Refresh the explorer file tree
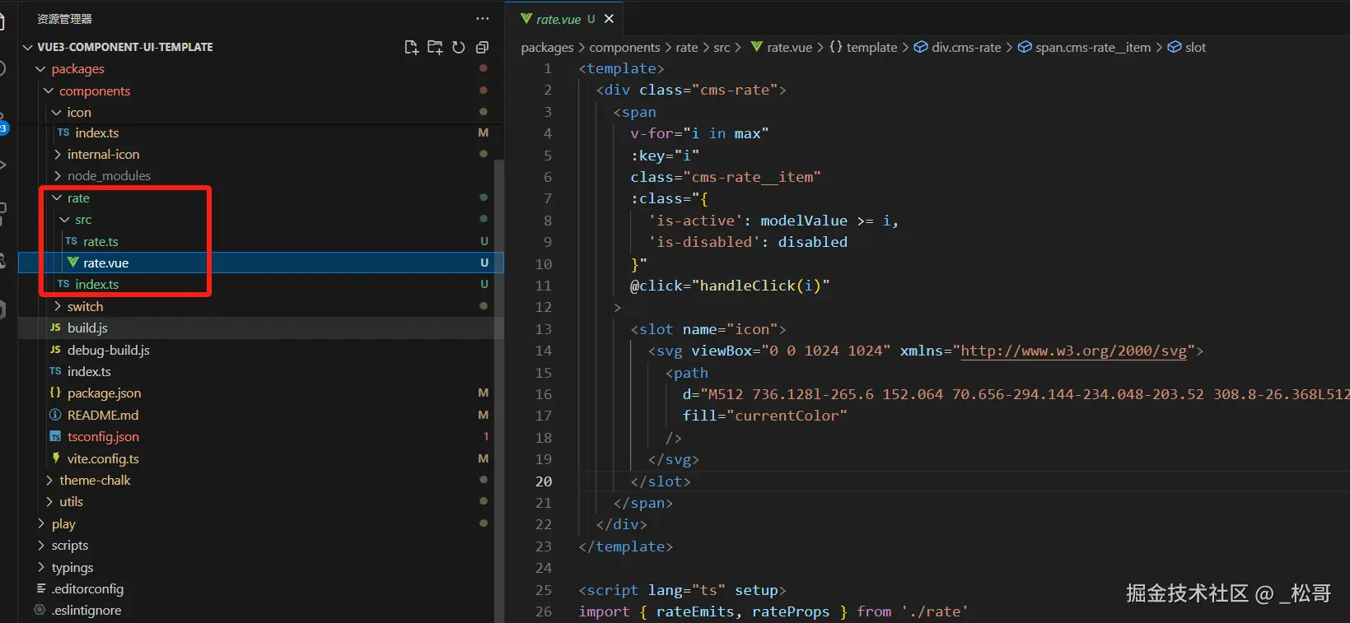Screen dimensions: 1350x623 coord(459,47)
